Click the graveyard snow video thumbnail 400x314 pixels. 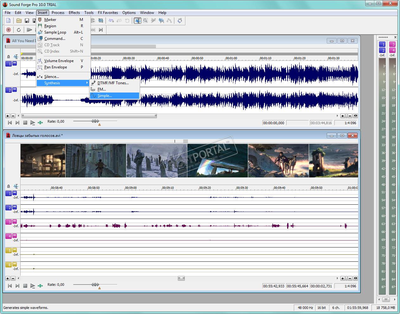click(x=157, y=161)
